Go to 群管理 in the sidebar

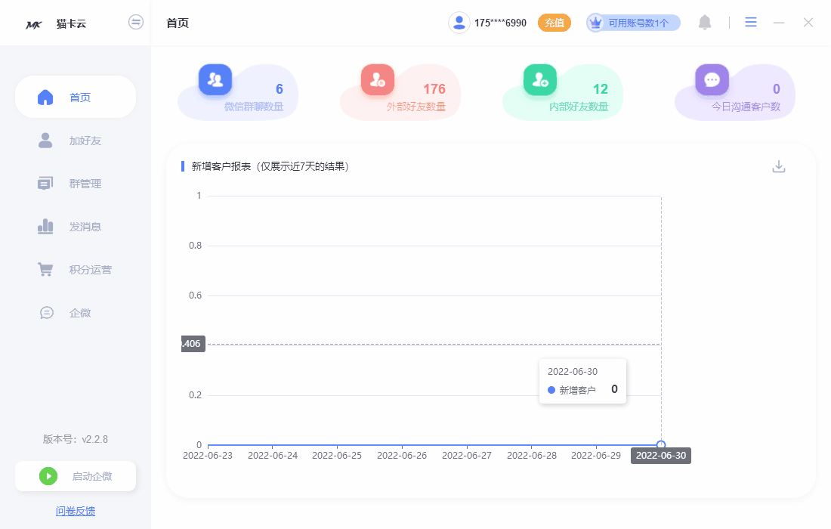(x=76, y=184)
